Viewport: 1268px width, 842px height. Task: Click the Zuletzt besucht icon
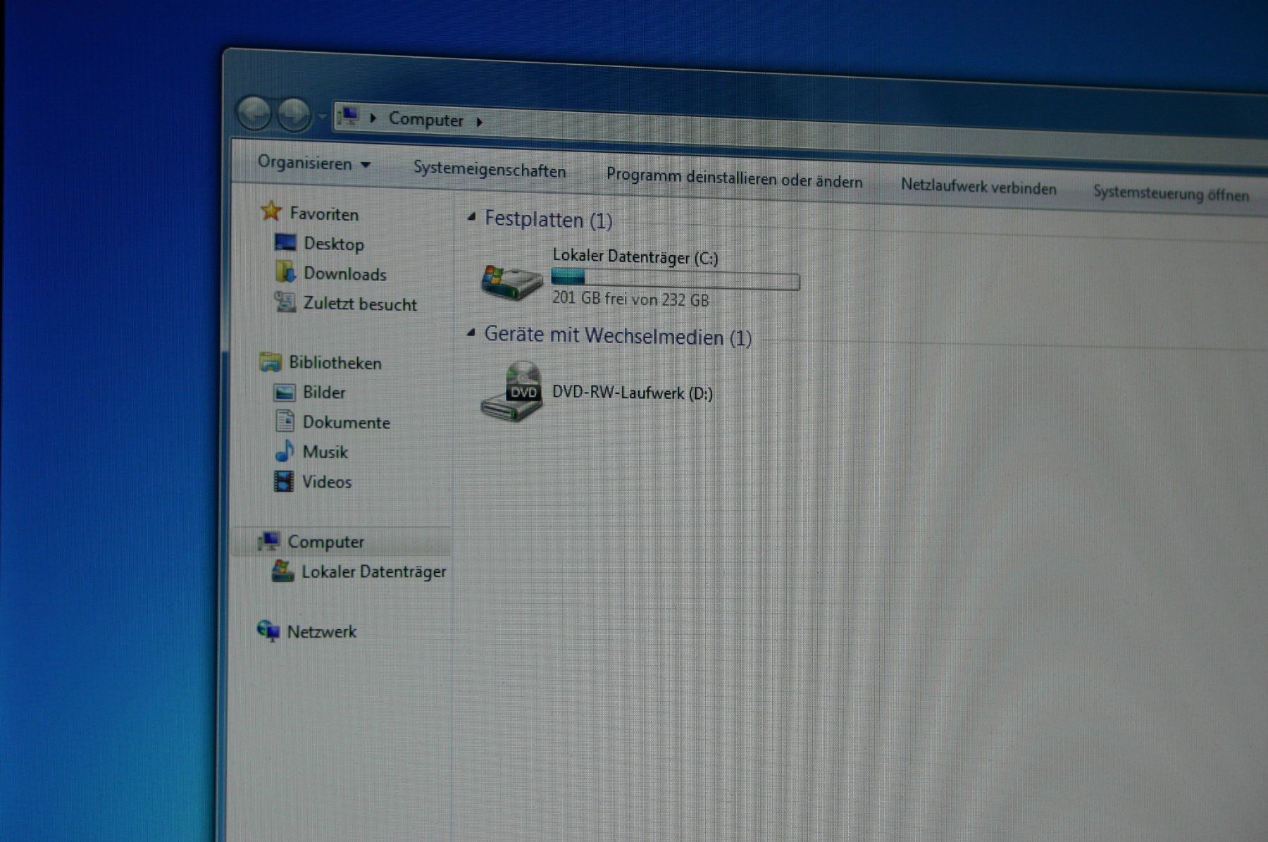tap(285, 302)
